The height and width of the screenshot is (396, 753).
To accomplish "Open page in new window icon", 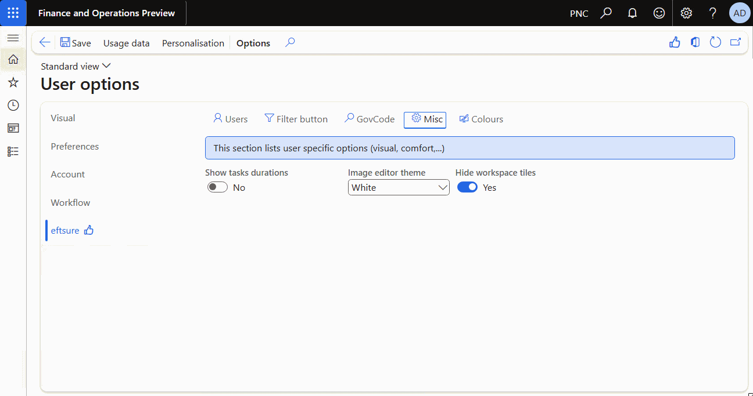I will (x=736, y=42).
